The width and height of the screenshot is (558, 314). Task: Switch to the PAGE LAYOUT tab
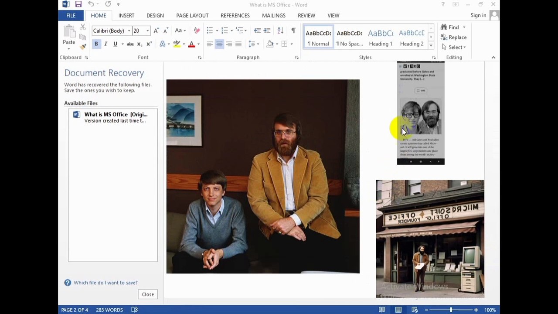[192, 15]
